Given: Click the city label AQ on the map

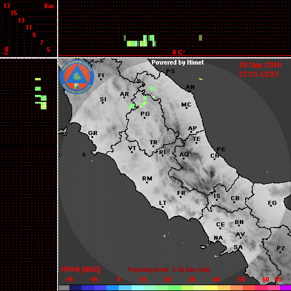Looking at the screenshot, I should 184,154.
